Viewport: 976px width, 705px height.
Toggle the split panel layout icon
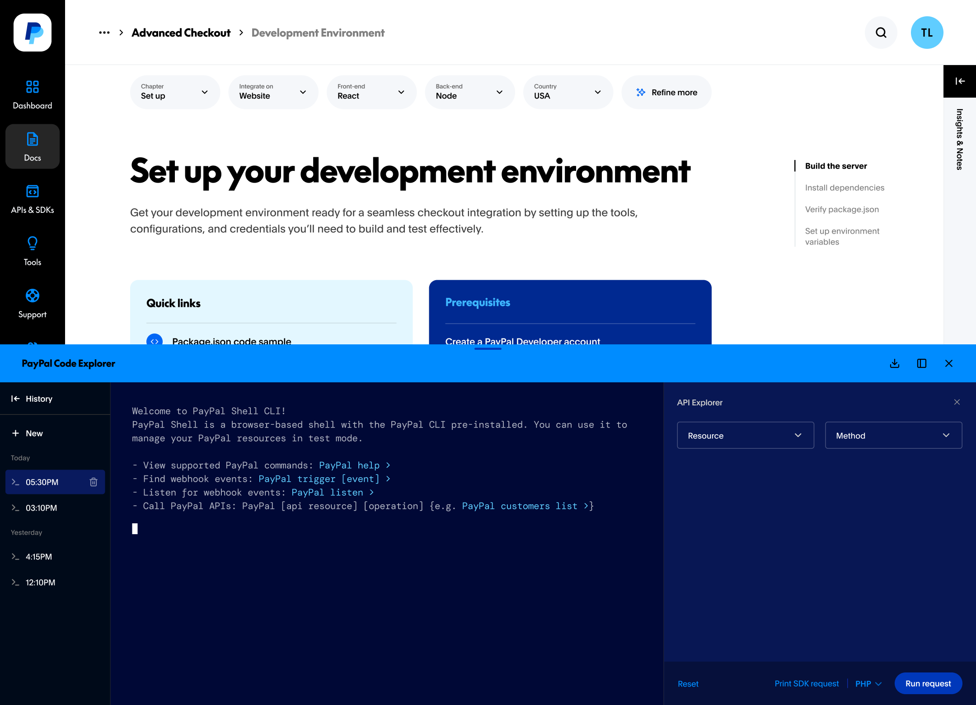point(921,363)
